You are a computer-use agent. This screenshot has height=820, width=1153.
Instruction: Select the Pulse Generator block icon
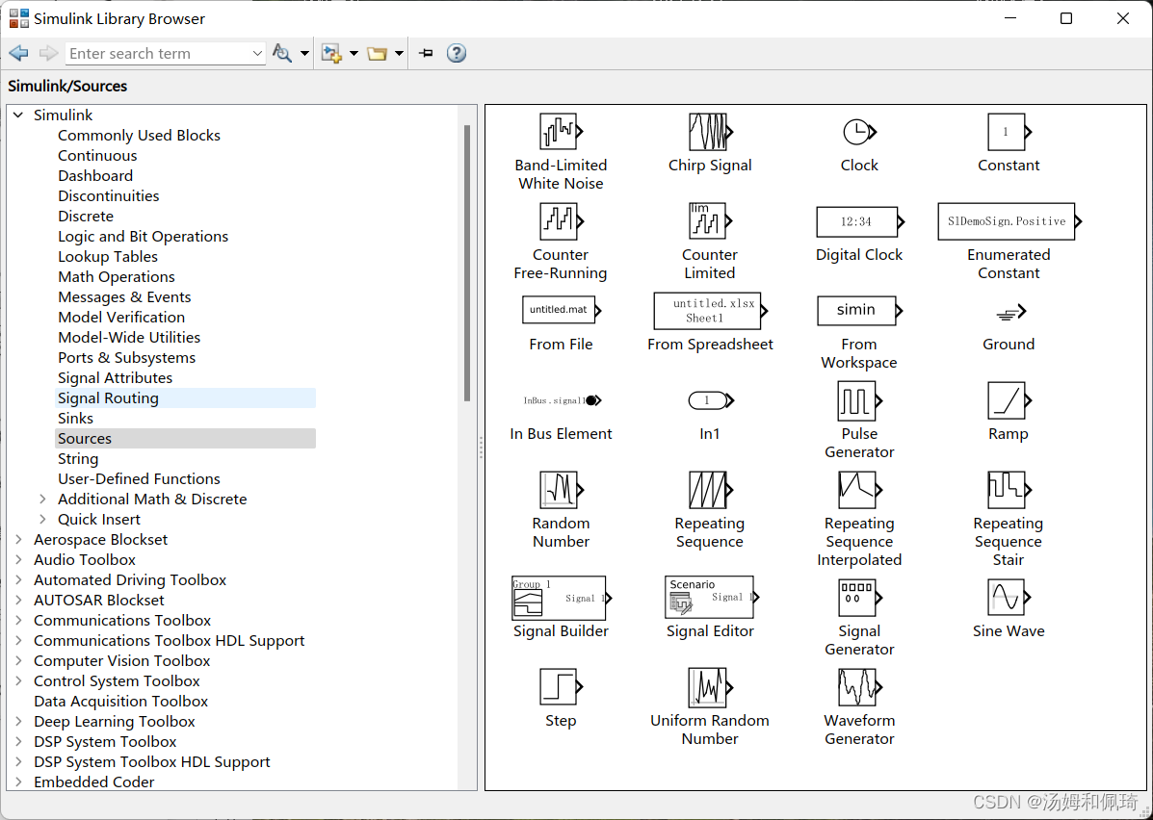(859, 400)
